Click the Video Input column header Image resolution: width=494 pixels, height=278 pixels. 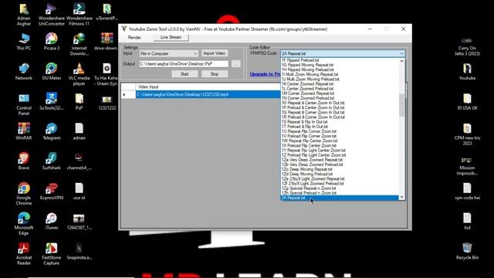point(208,86)
